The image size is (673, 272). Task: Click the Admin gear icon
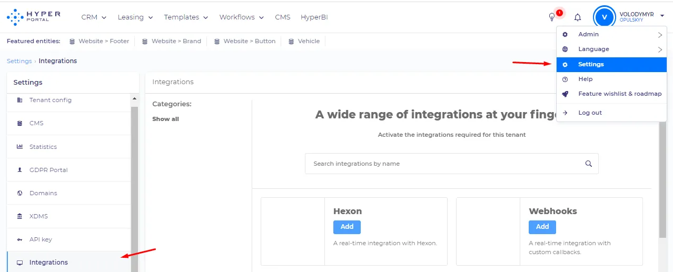pyautogui.click(x=565, y=34)
